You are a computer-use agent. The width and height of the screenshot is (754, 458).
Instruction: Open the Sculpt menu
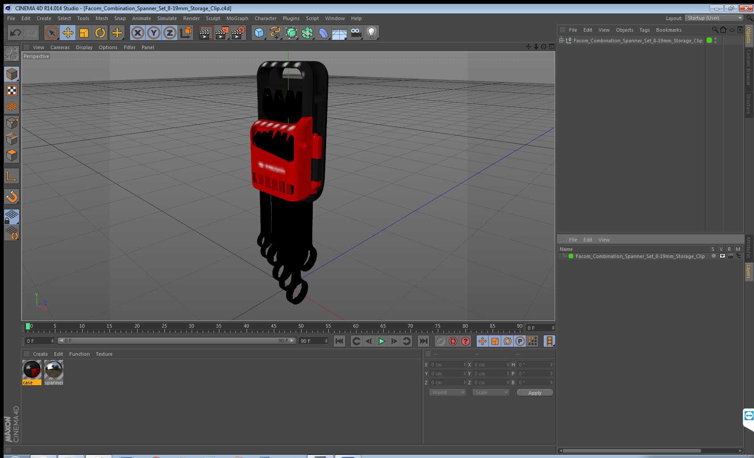[x=213, y=18]
